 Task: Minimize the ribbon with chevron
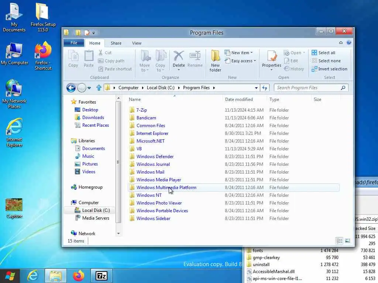341,43
